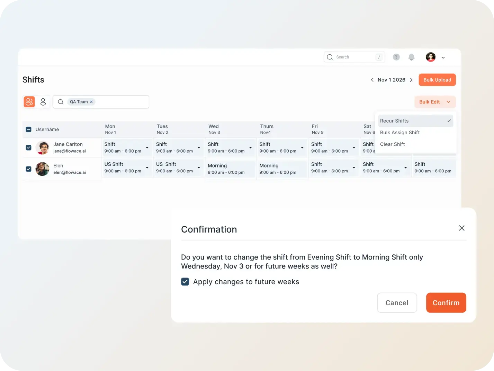Close the Confirmation dialog
494x371 pixels.
click(x=461, y=228)
